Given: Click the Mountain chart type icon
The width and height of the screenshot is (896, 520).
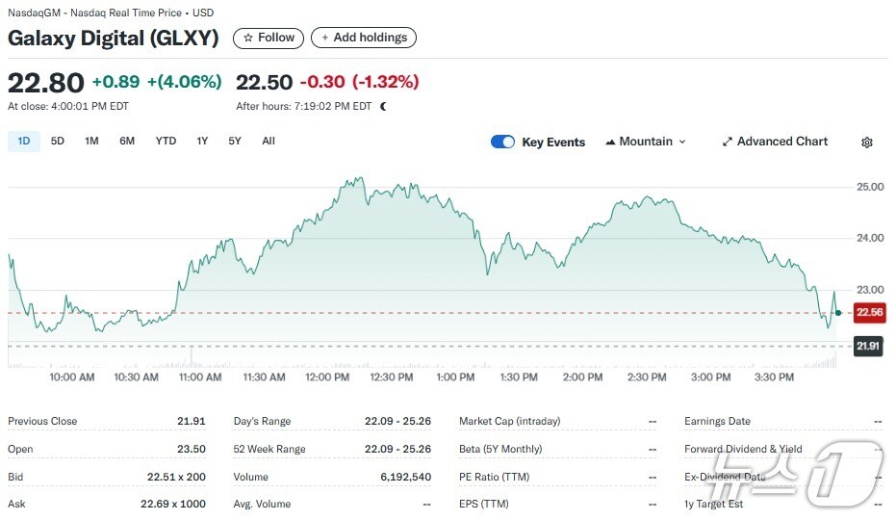Looking at the screenshot, I should [610, 143].
